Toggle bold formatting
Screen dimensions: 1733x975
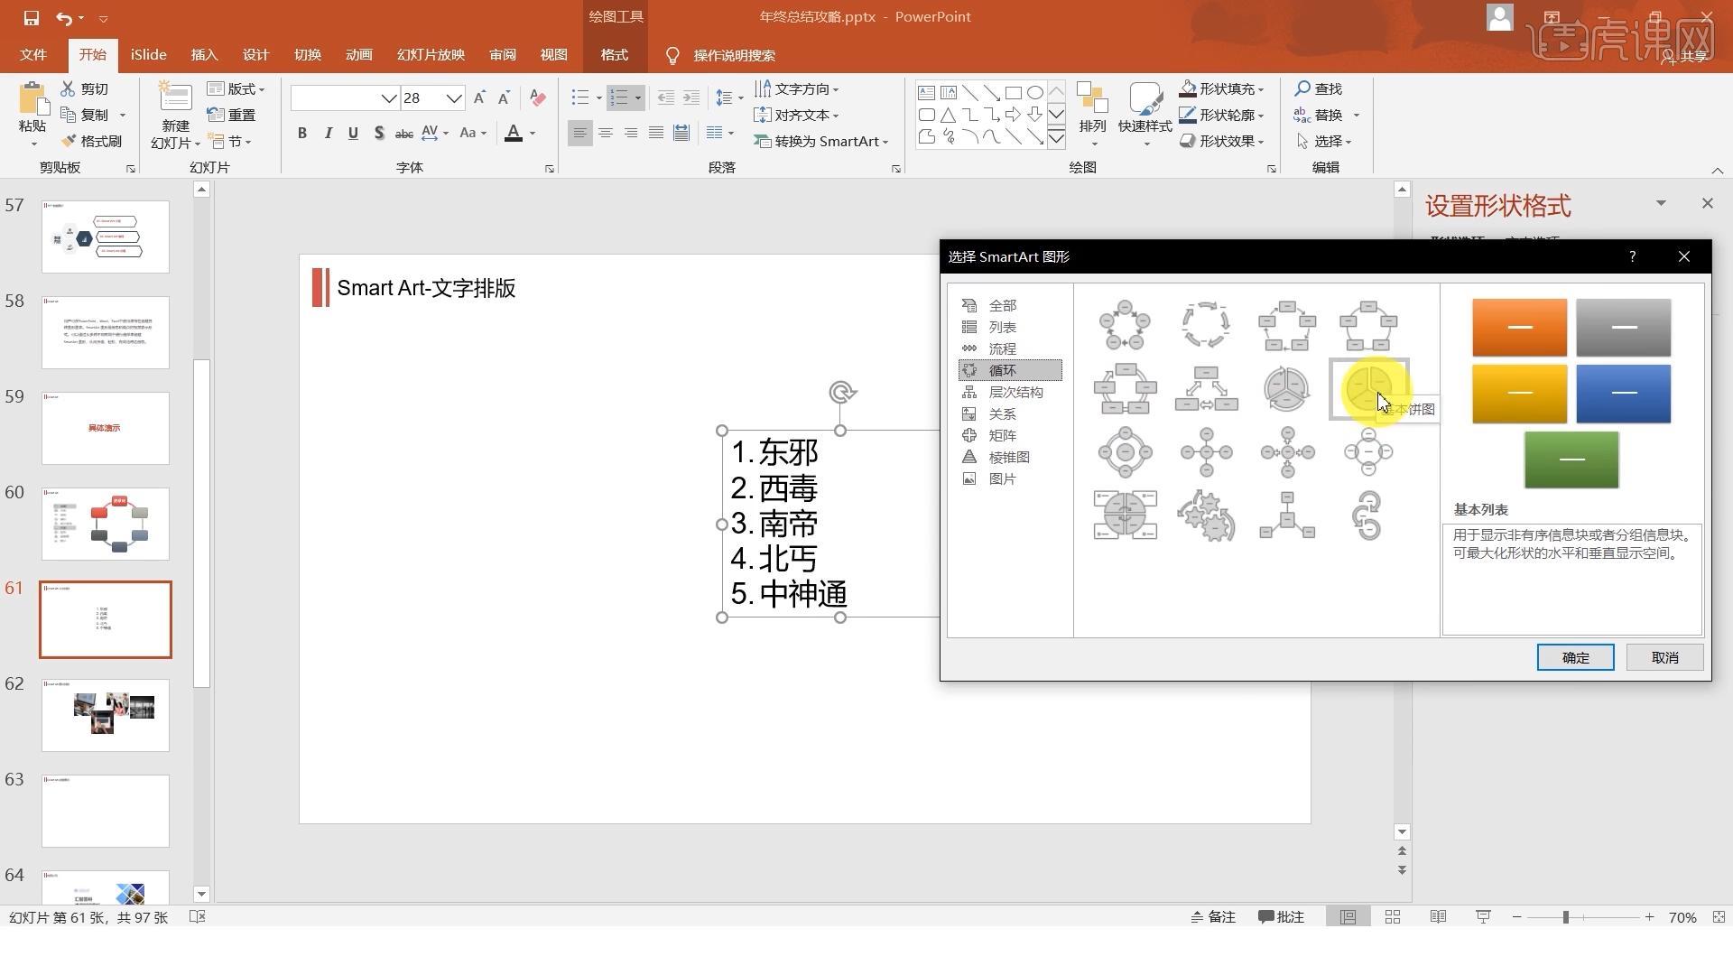302,134
